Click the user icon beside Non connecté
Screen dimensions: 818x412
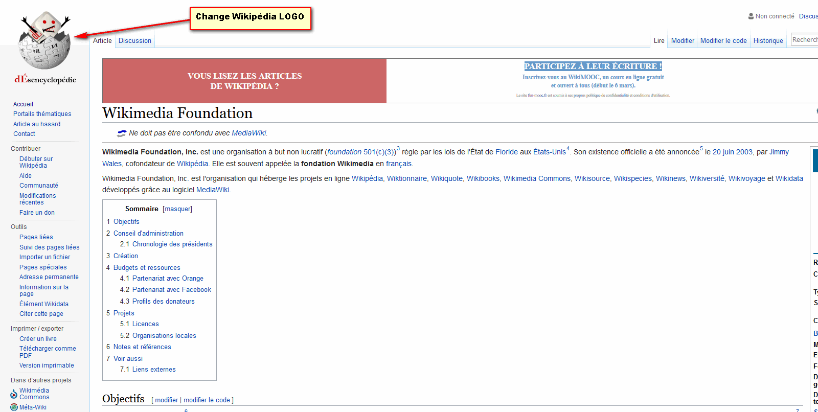[x=751, y=16]
